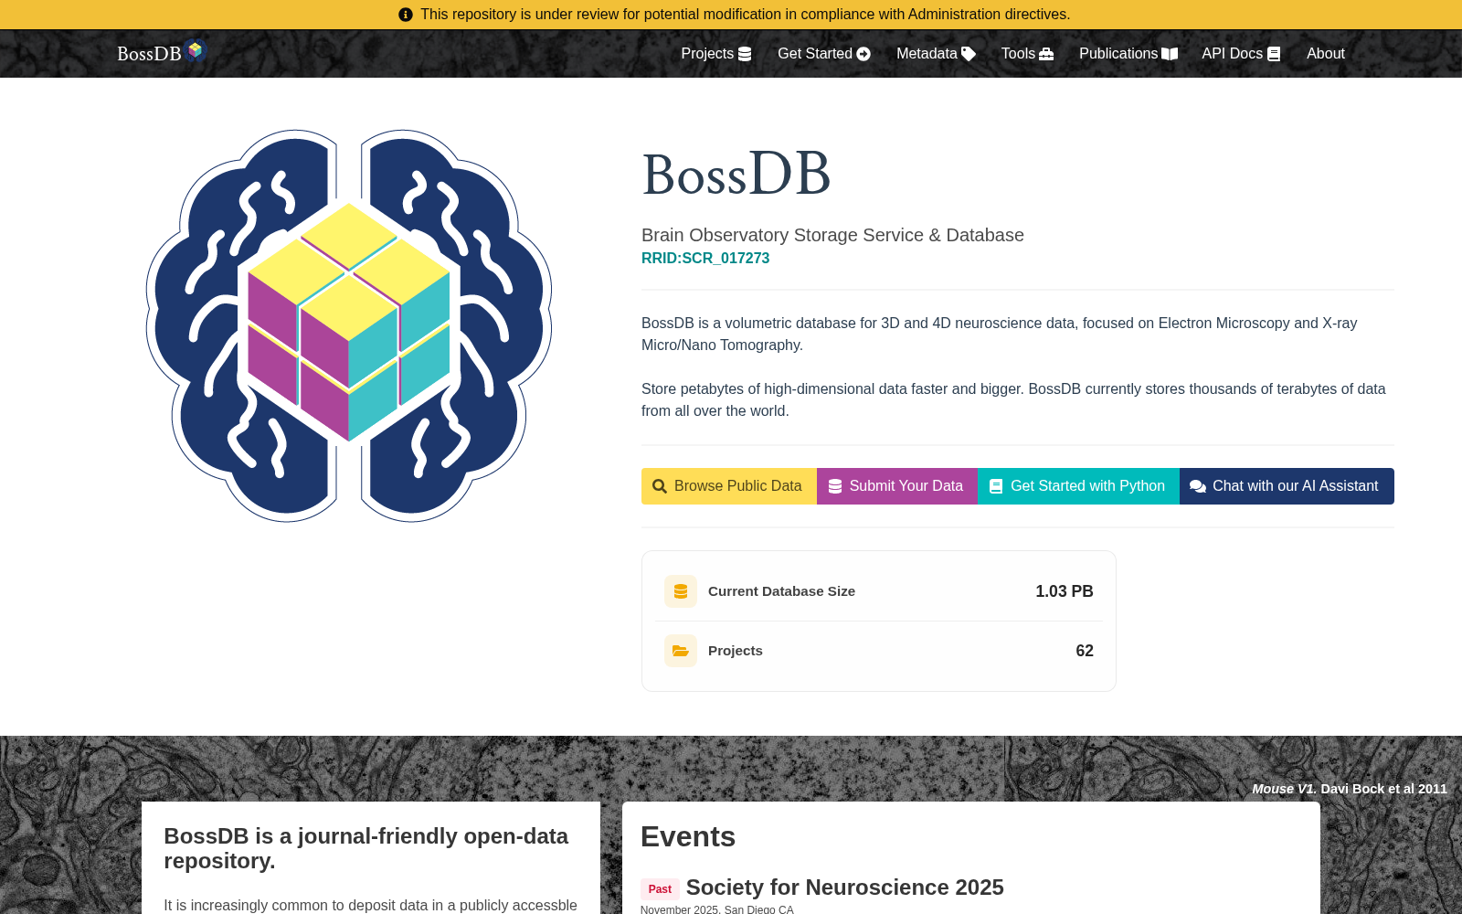Click the open book icon beside Publications
This screenshot has width=1462, height=914.
[1170, 54]
